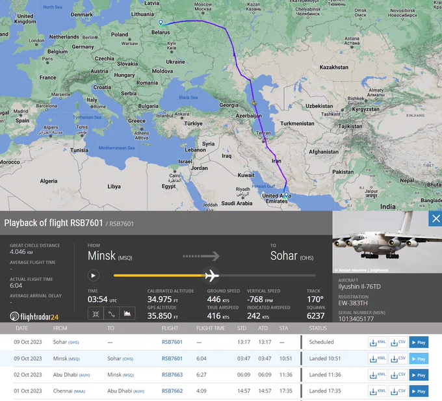Click the Playback of flight RSB7601 title

53,223
